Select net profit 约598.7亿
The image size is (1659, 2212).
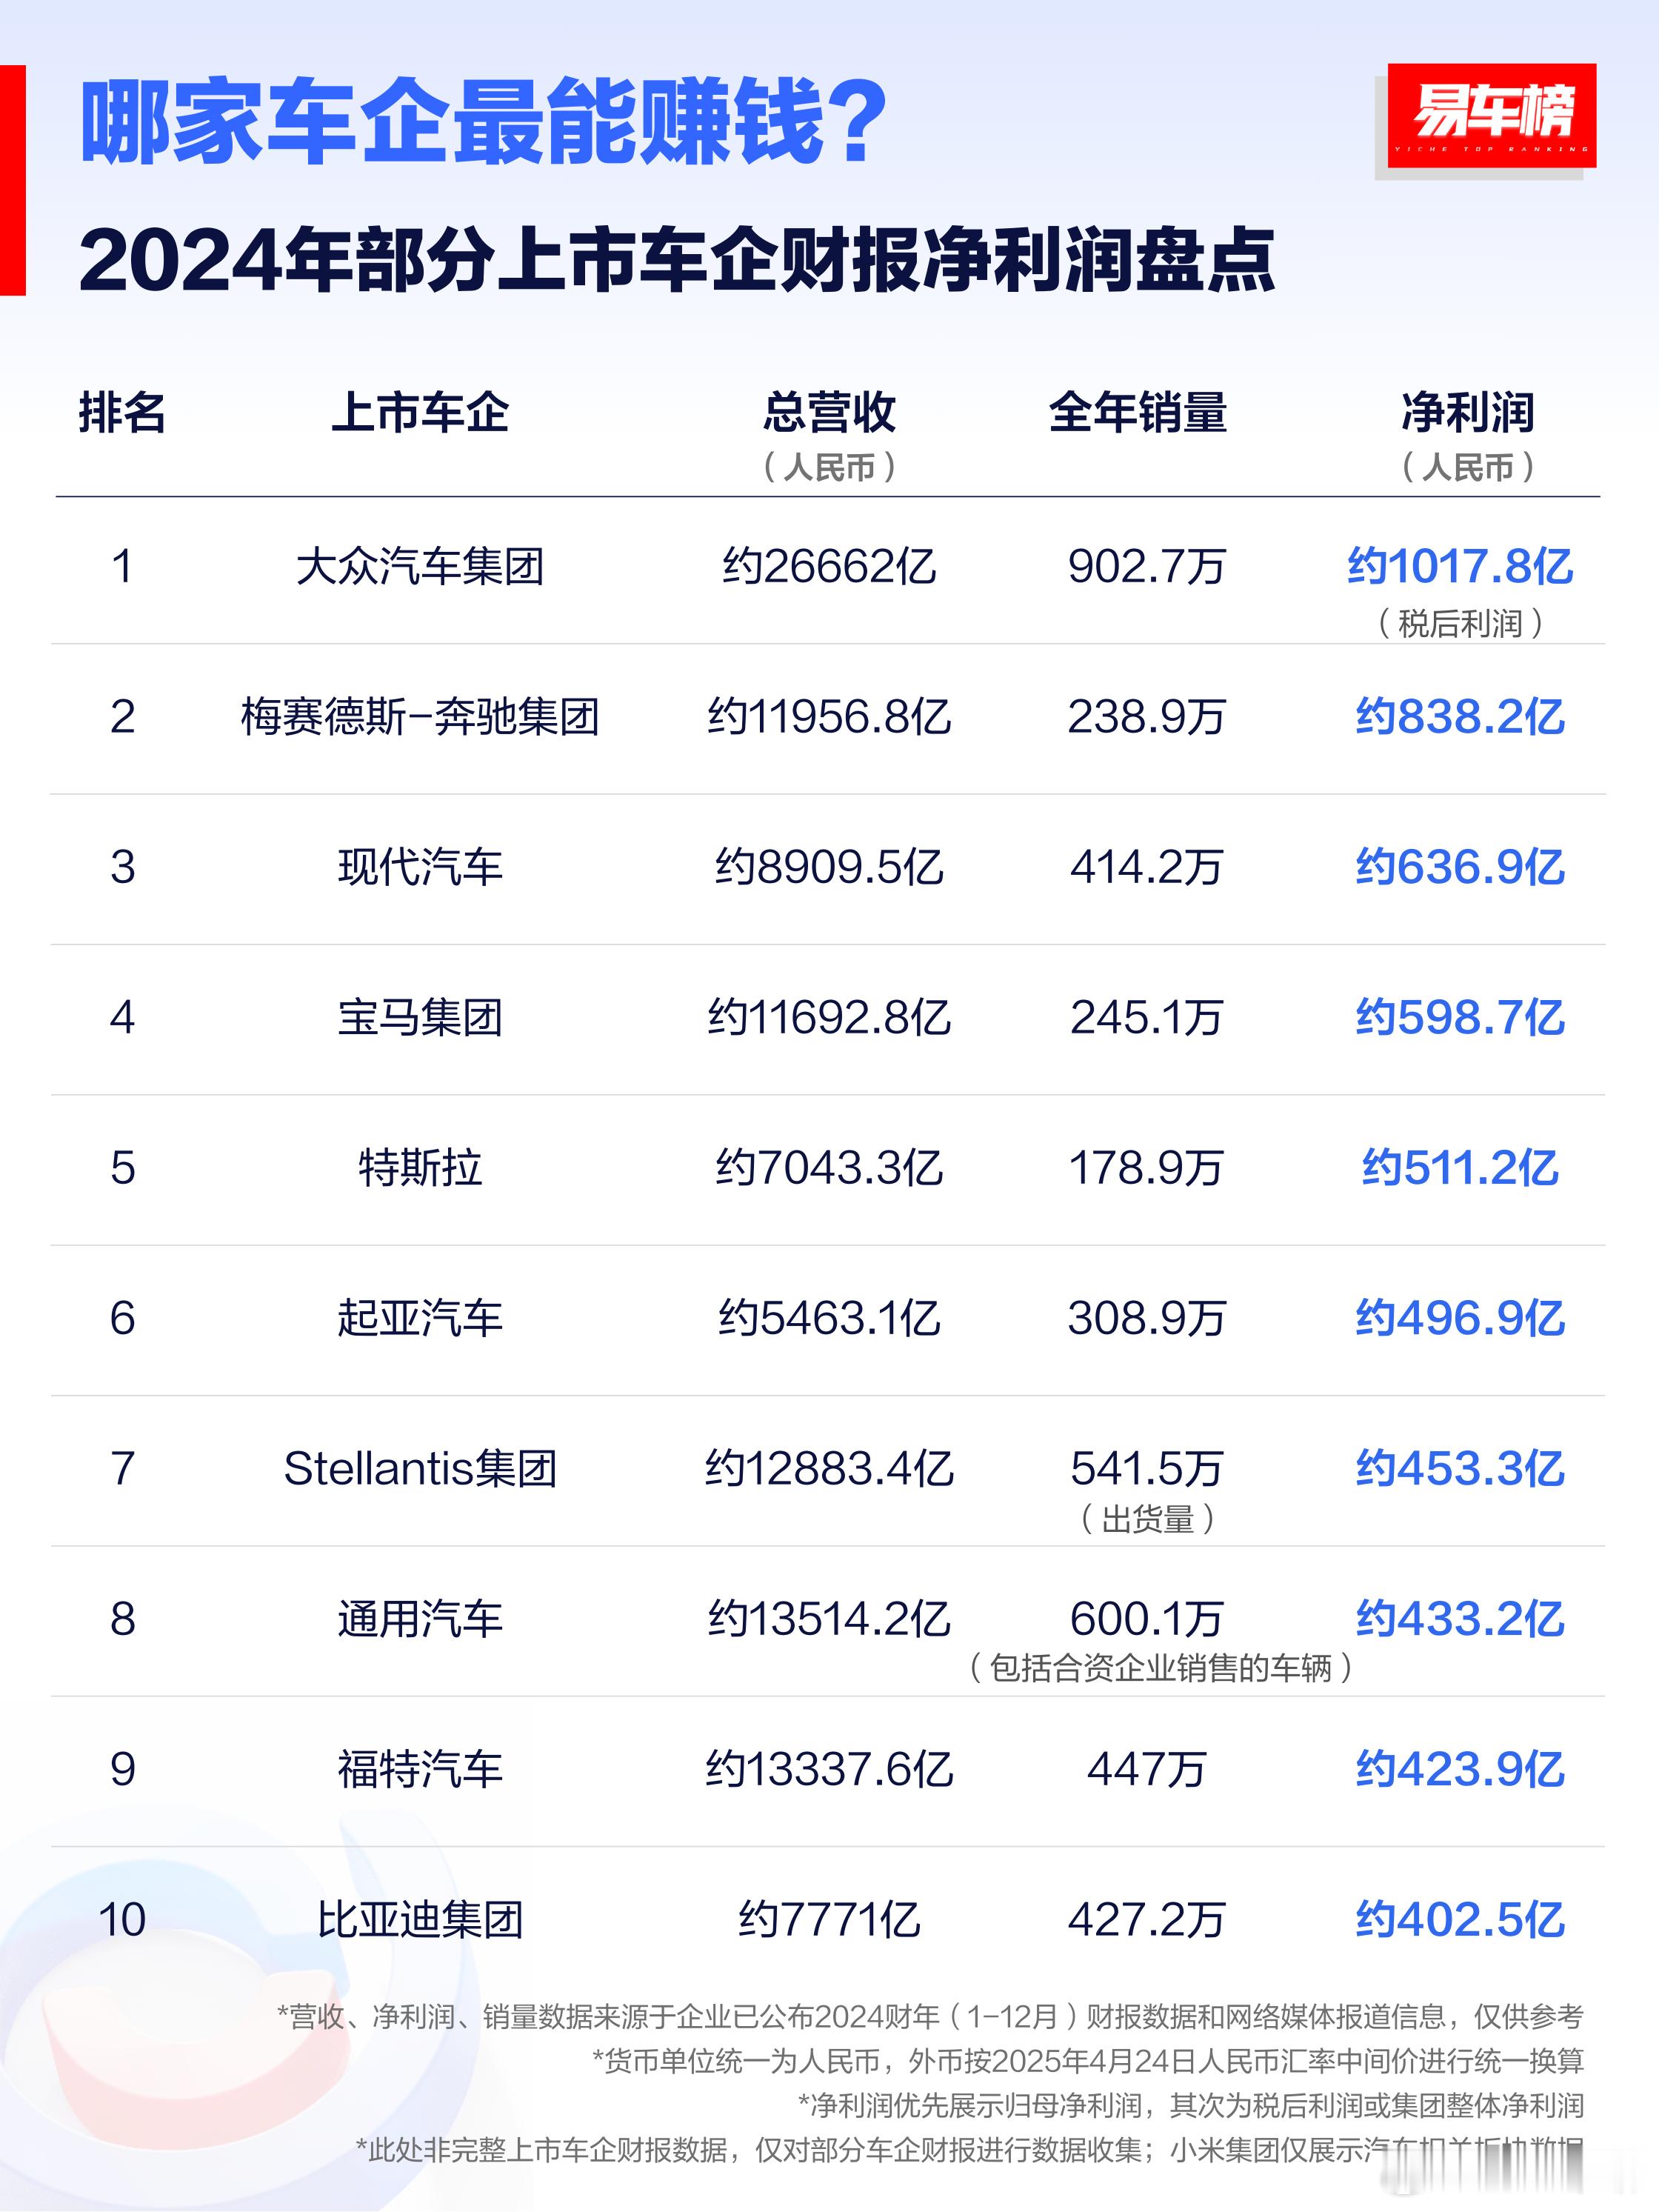(1460, 1018)
